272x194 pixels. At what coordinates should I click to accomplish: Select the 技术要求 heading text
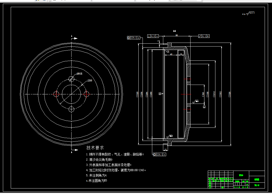95,148
